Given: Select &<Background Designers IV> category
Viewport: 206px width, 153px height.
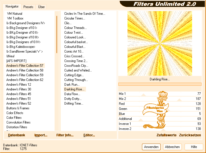Looking at the screenshot, I should 26,23.
